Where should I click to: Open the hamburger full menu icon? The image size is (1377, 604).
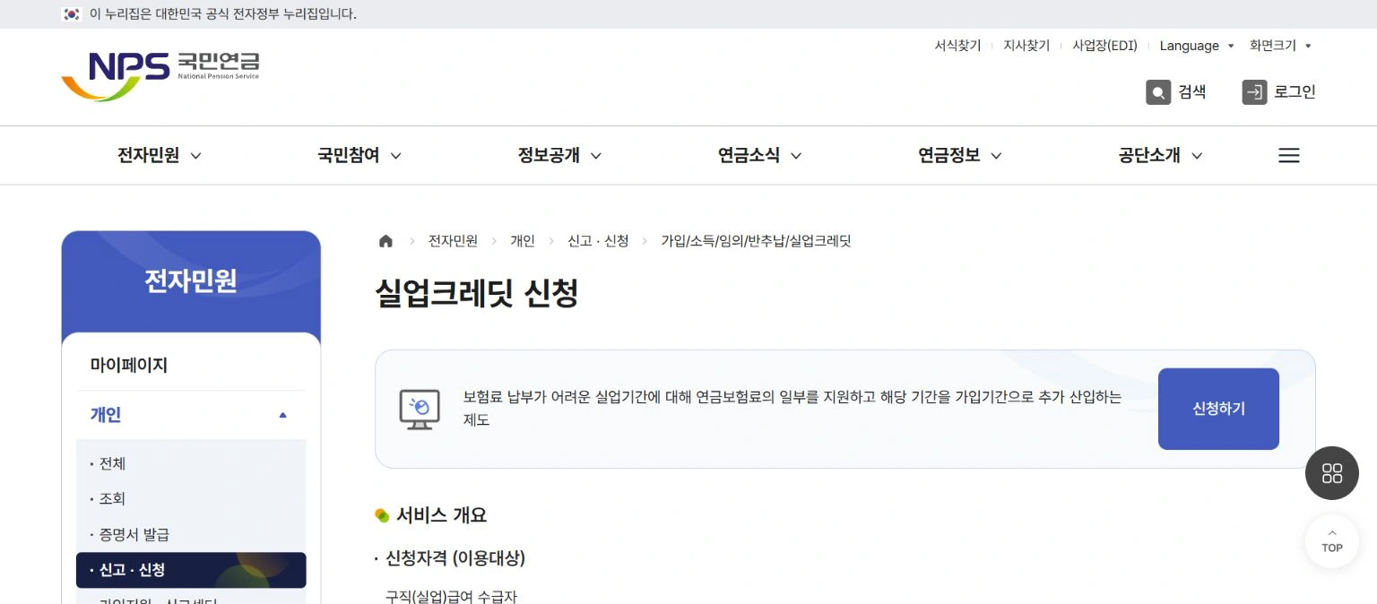click(x=1288, y=156)
